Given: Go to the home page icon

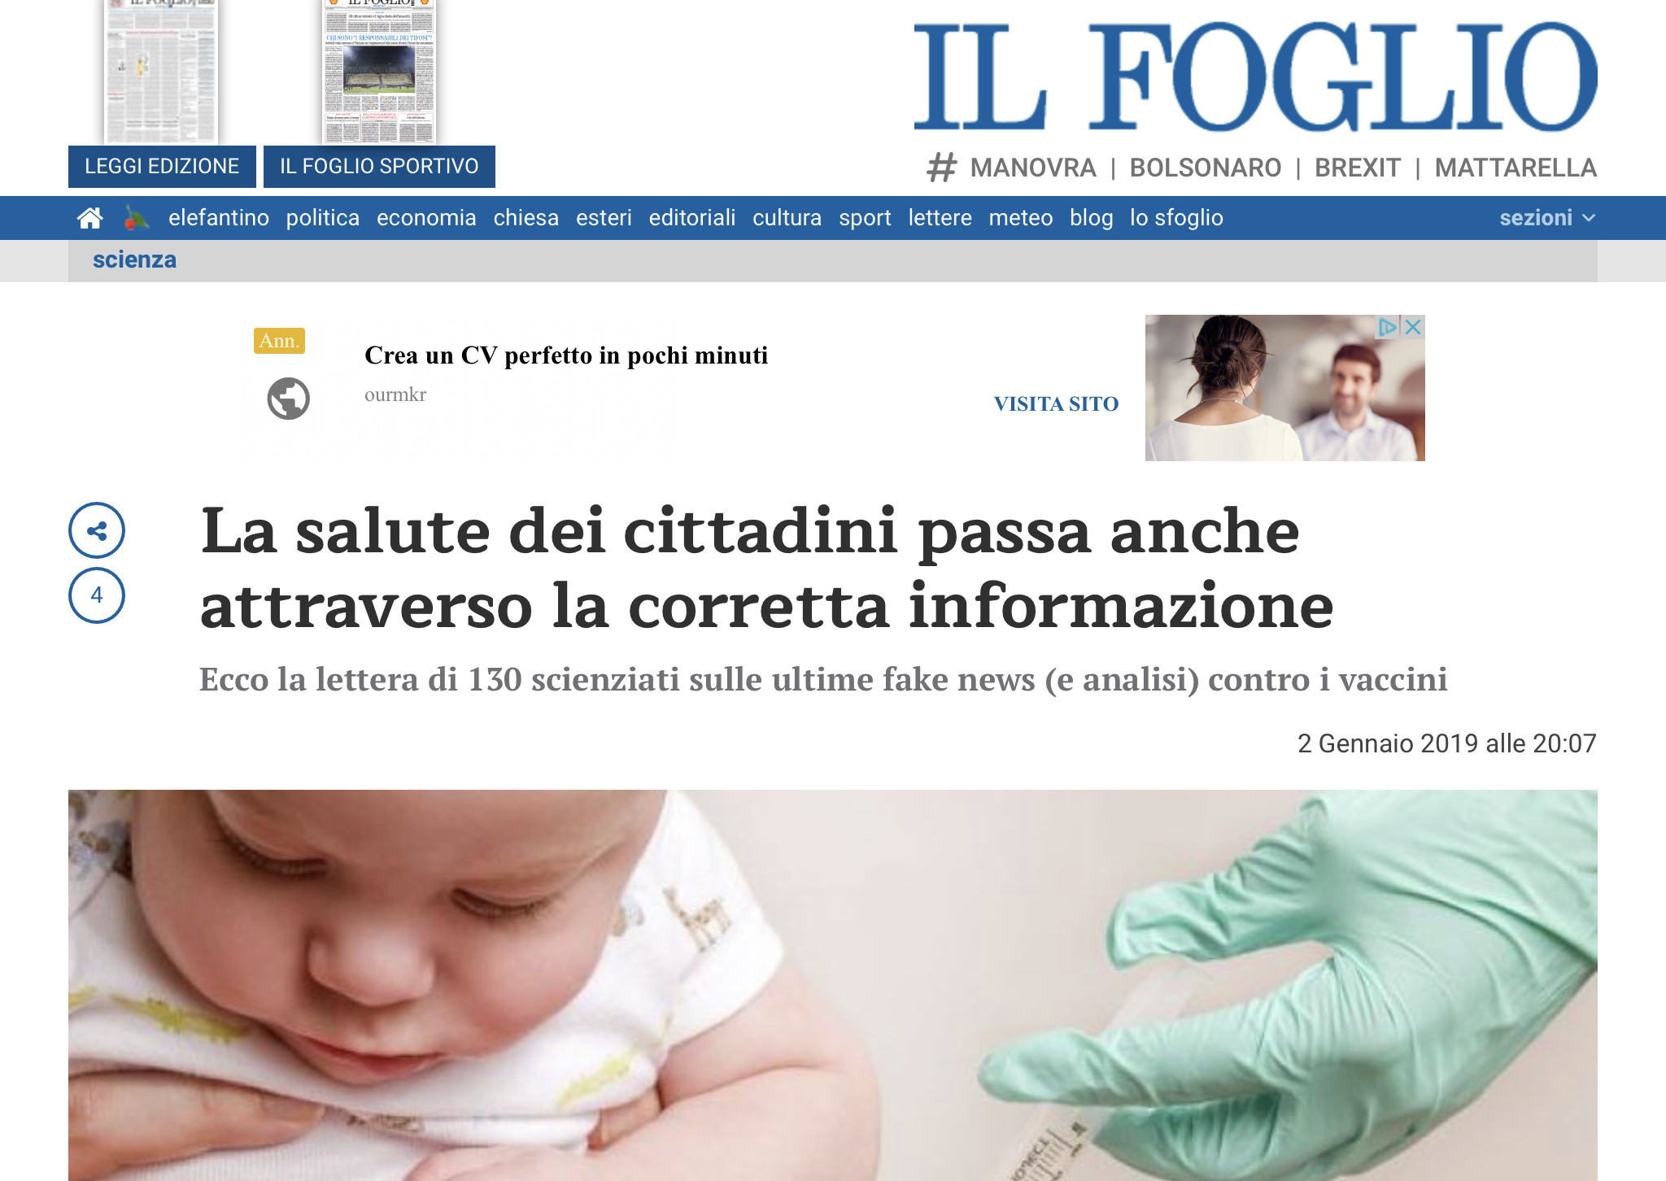Looking at the screenshot, I should [x=89, y=218].
